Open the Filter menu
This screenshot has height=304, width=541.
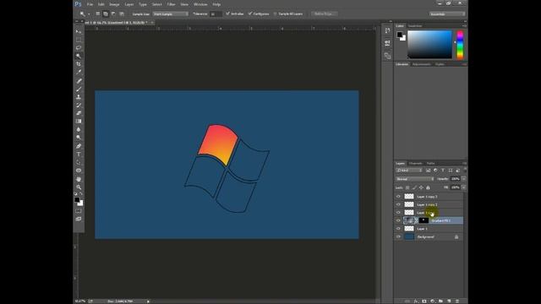pyautogui.click(x=171, y=4)
